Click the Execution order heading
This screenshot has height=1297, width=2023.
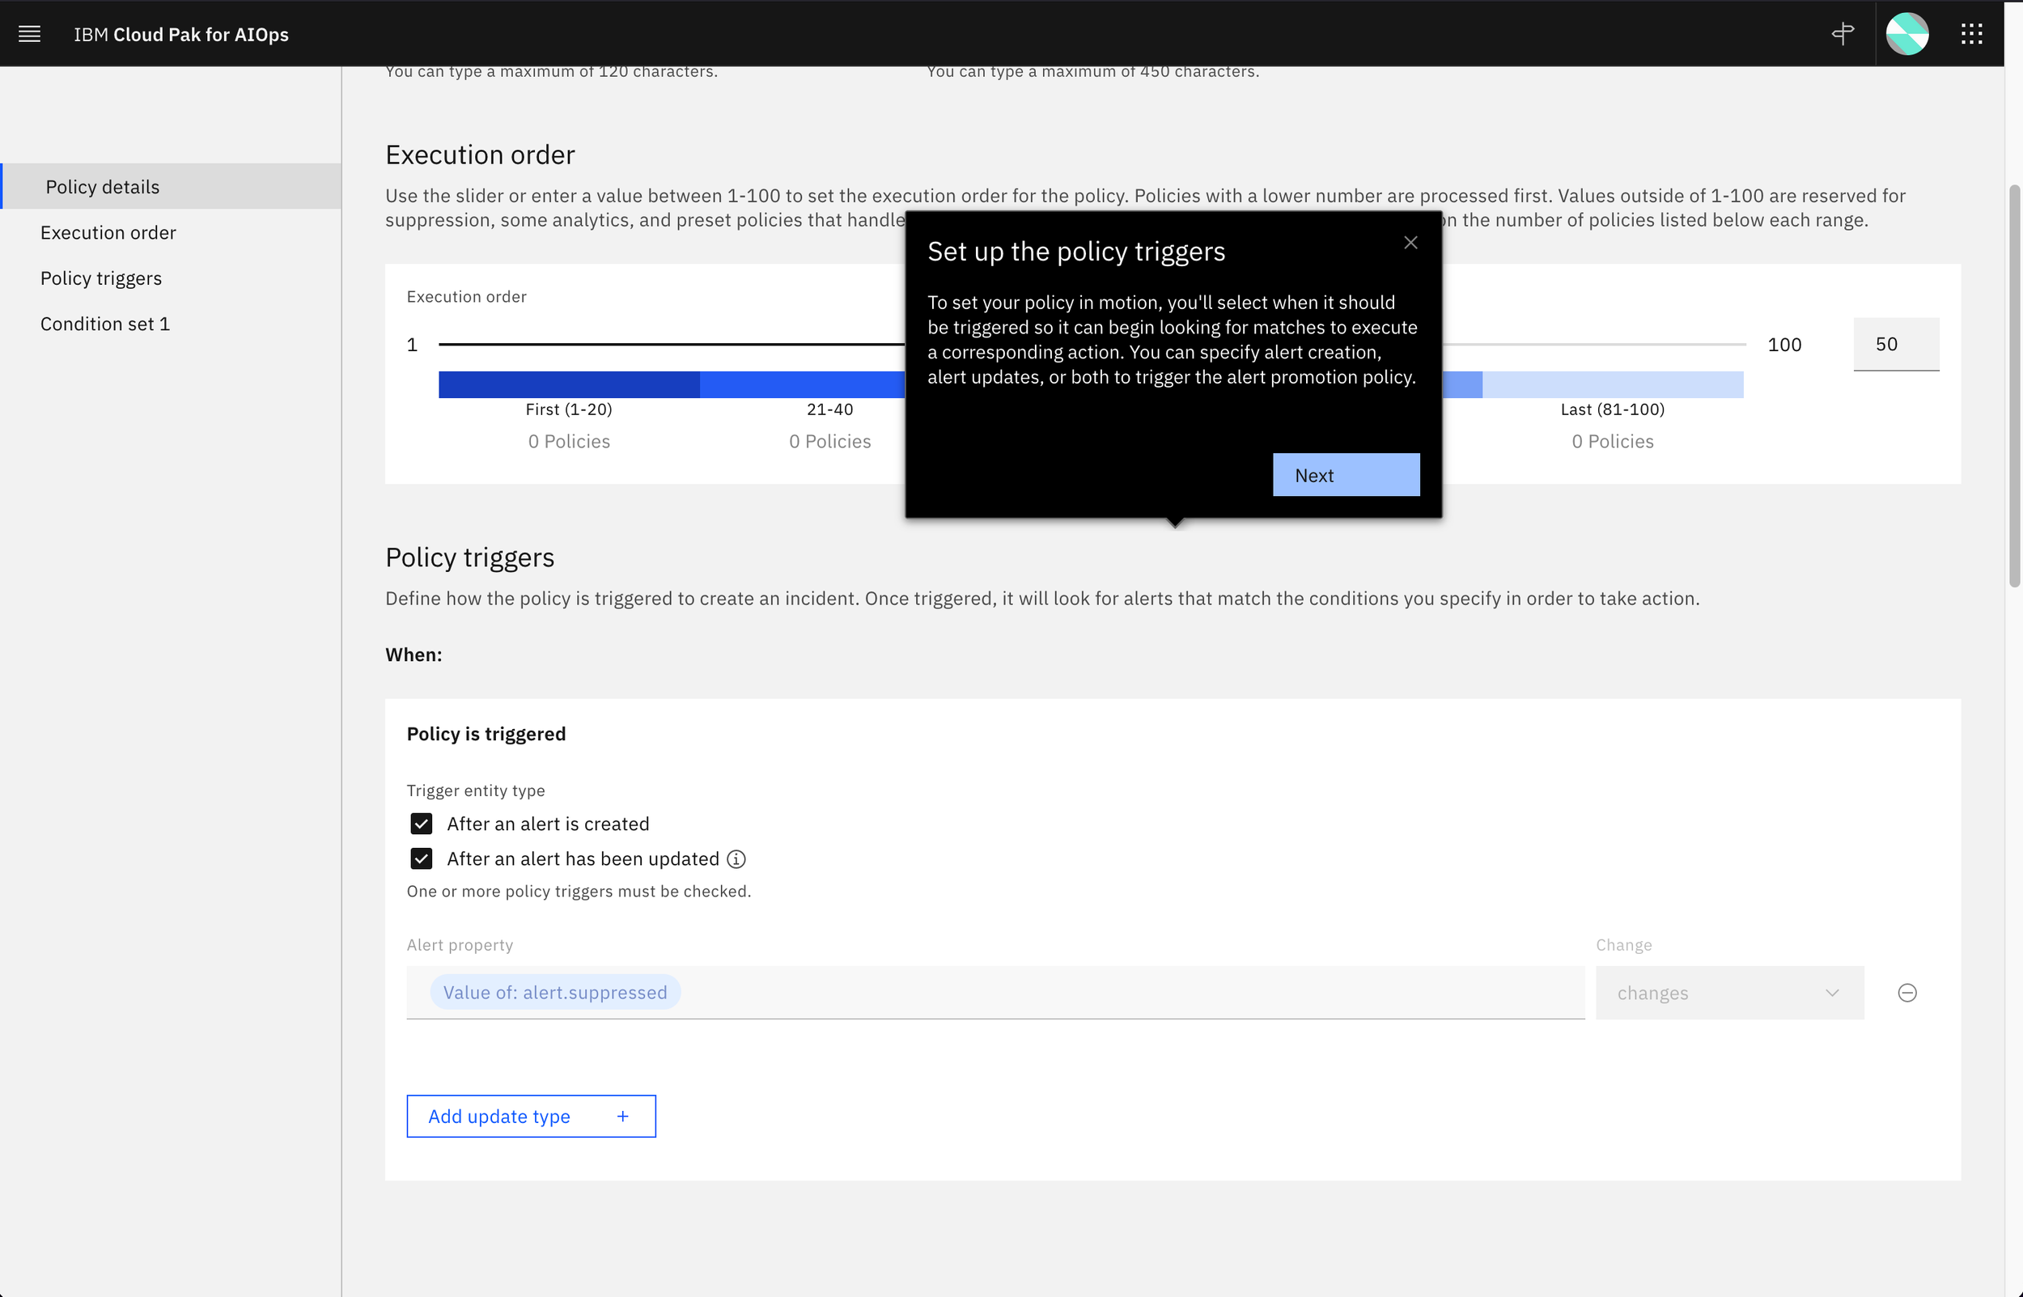(x=480, y=155)
